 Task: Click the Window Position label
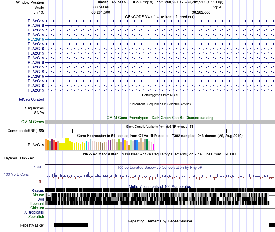point(30,2)
